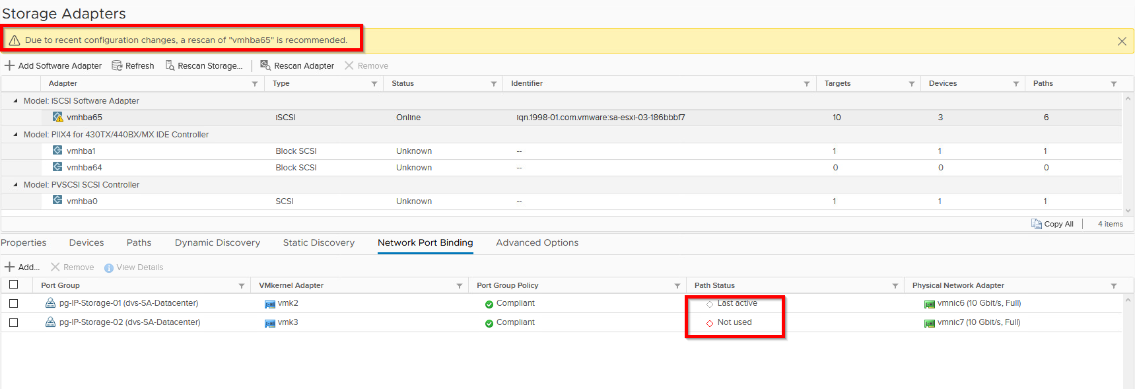Select the vmhba1 row name
The height and width of the screenshot is (389, 1135).
(81, 151)
